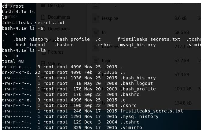
Task: Click the Pictures icon in sidebar
Action: [x=43, y=52]
